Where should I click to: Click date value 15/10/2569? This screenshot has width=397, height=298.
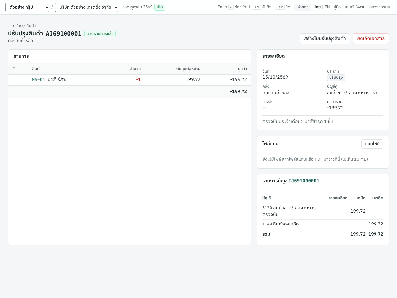tap(275, 77)
